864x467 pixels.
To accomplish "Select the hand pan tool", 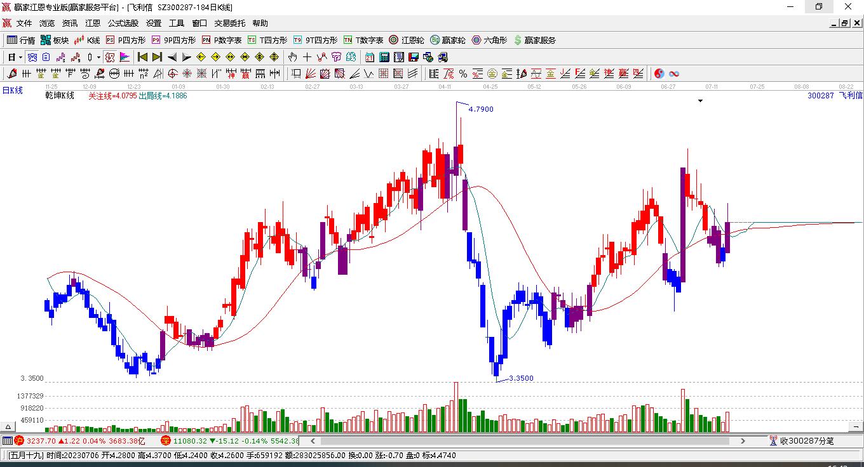I will coord(292,57).
